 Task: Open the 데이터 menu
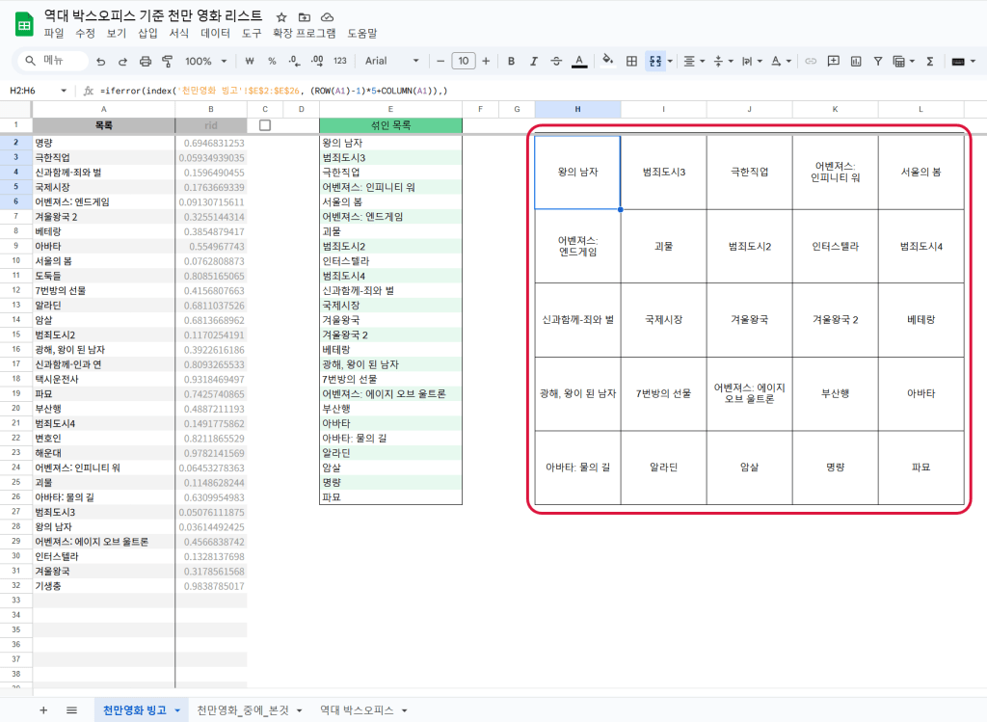[x=215, y=33]
